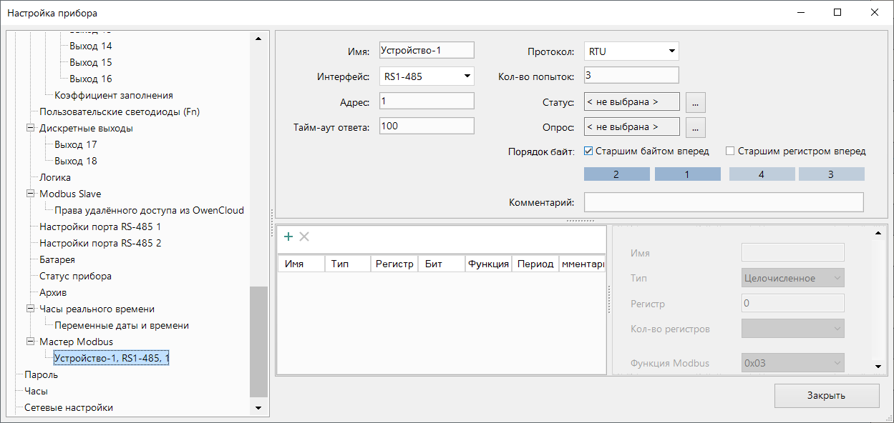This screenshot has width=894, height=423.
Task: Select Настройки порта RS-485 1 in tree
Action: point(100,227)
